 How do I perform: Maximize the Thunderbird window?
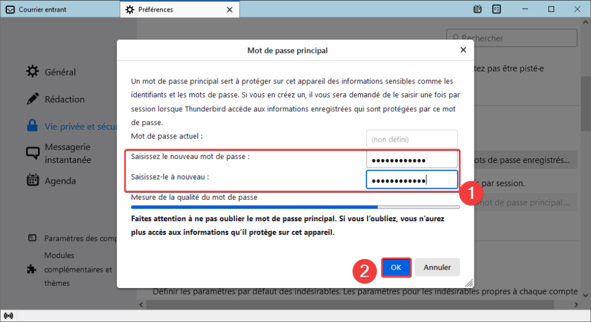(551, 9)
